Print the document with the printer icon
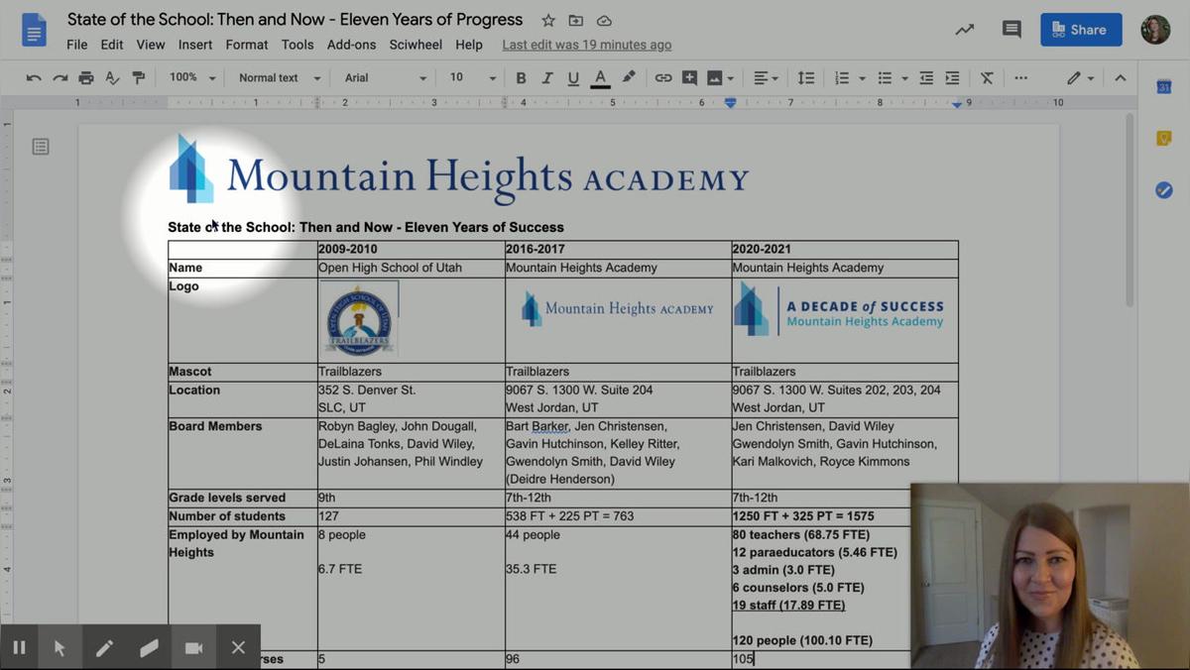 pyautogui.click(x=86, y=77)
